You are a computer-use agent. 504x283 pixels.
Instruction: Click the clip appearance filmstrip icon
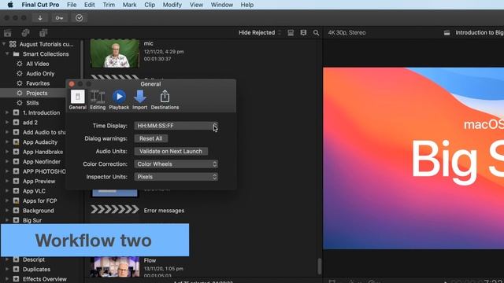291,33
